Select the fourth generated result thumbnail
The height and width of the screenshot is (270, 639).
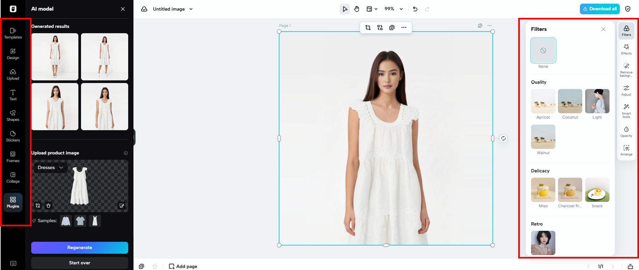105,106
